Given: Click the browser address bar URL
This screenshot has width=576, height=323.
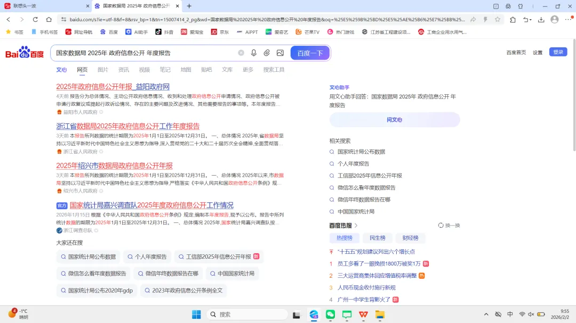Looking at the screenshot, I should 267,20.
